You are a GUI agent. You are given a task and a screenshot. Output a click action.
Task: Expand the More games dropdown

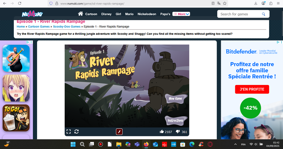pos(181,14)
